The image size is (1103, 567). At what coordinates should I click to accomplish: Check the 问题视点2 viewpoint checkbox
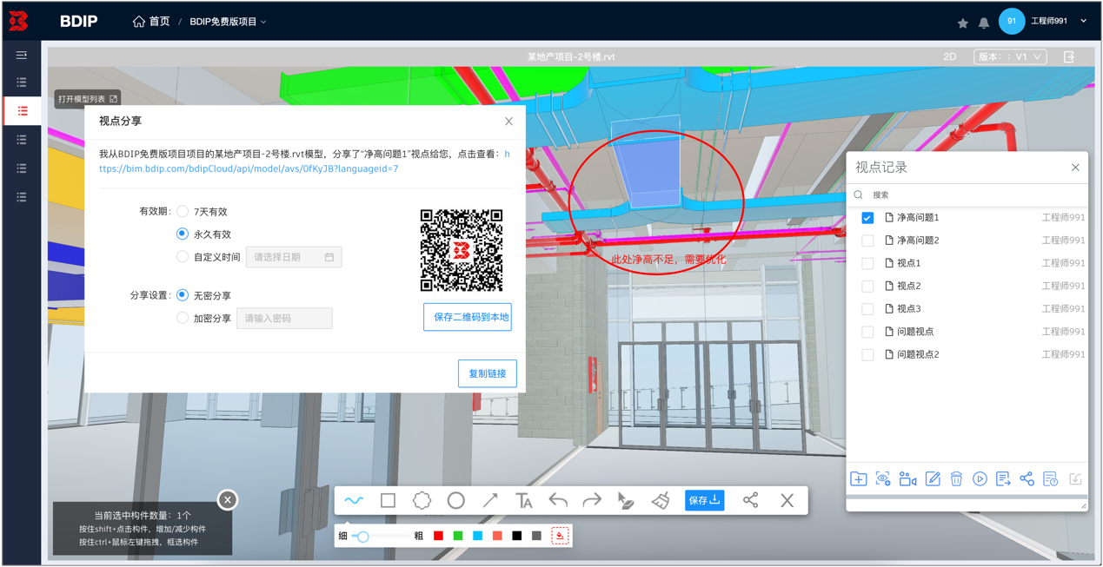[867, 354]
